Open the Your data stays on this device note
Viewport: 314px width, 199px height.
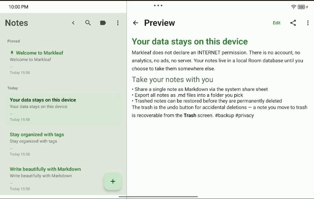coord(63,109)
